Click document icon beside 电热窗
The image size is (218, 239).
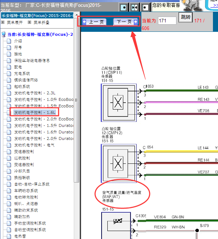(x=9, y=236)
